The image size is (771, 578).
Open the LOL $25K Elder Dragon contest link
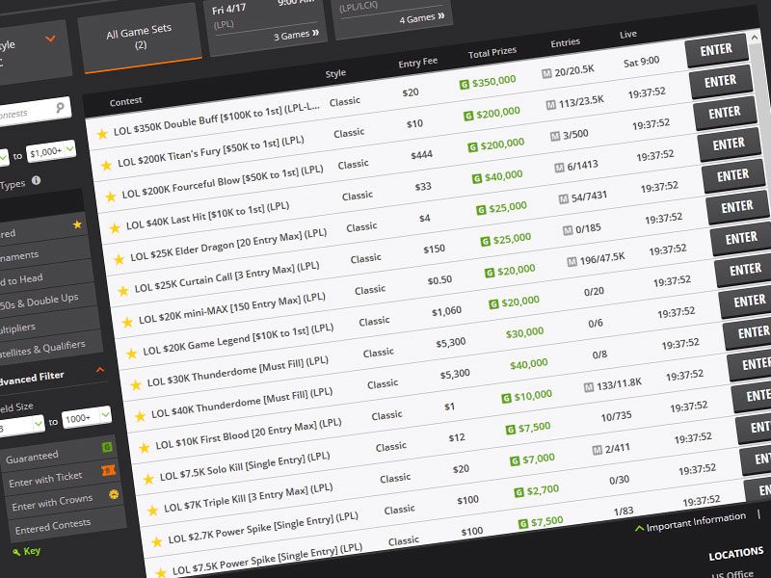(228, 246)
